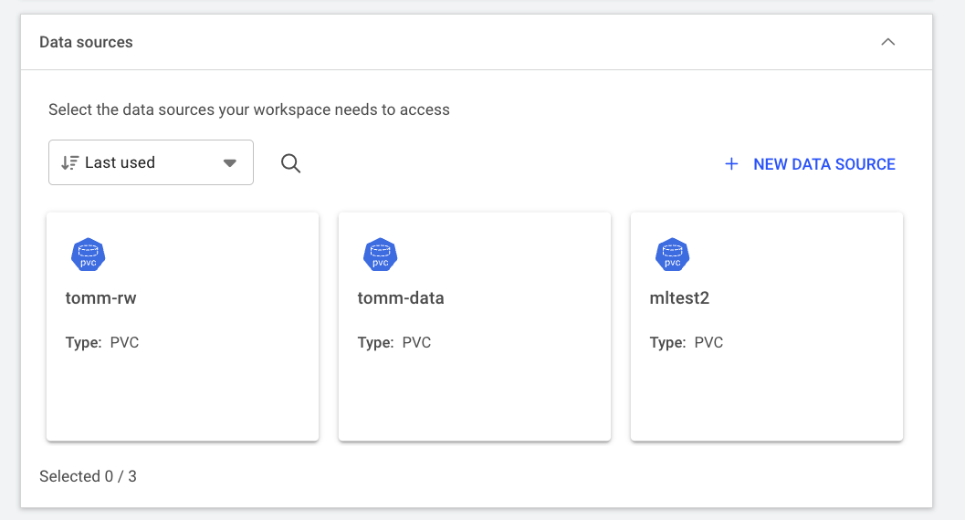
Task: Click the mltest2 name label
Action: [681, 298]
